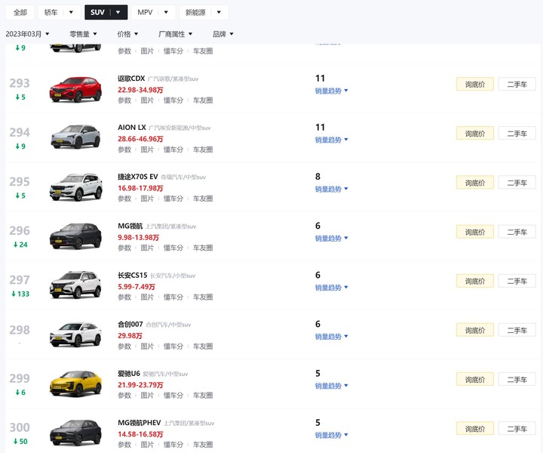Open 懂车分 link for 捷途X70S EV
The image size is (543, 453).
tap(173, 199)
